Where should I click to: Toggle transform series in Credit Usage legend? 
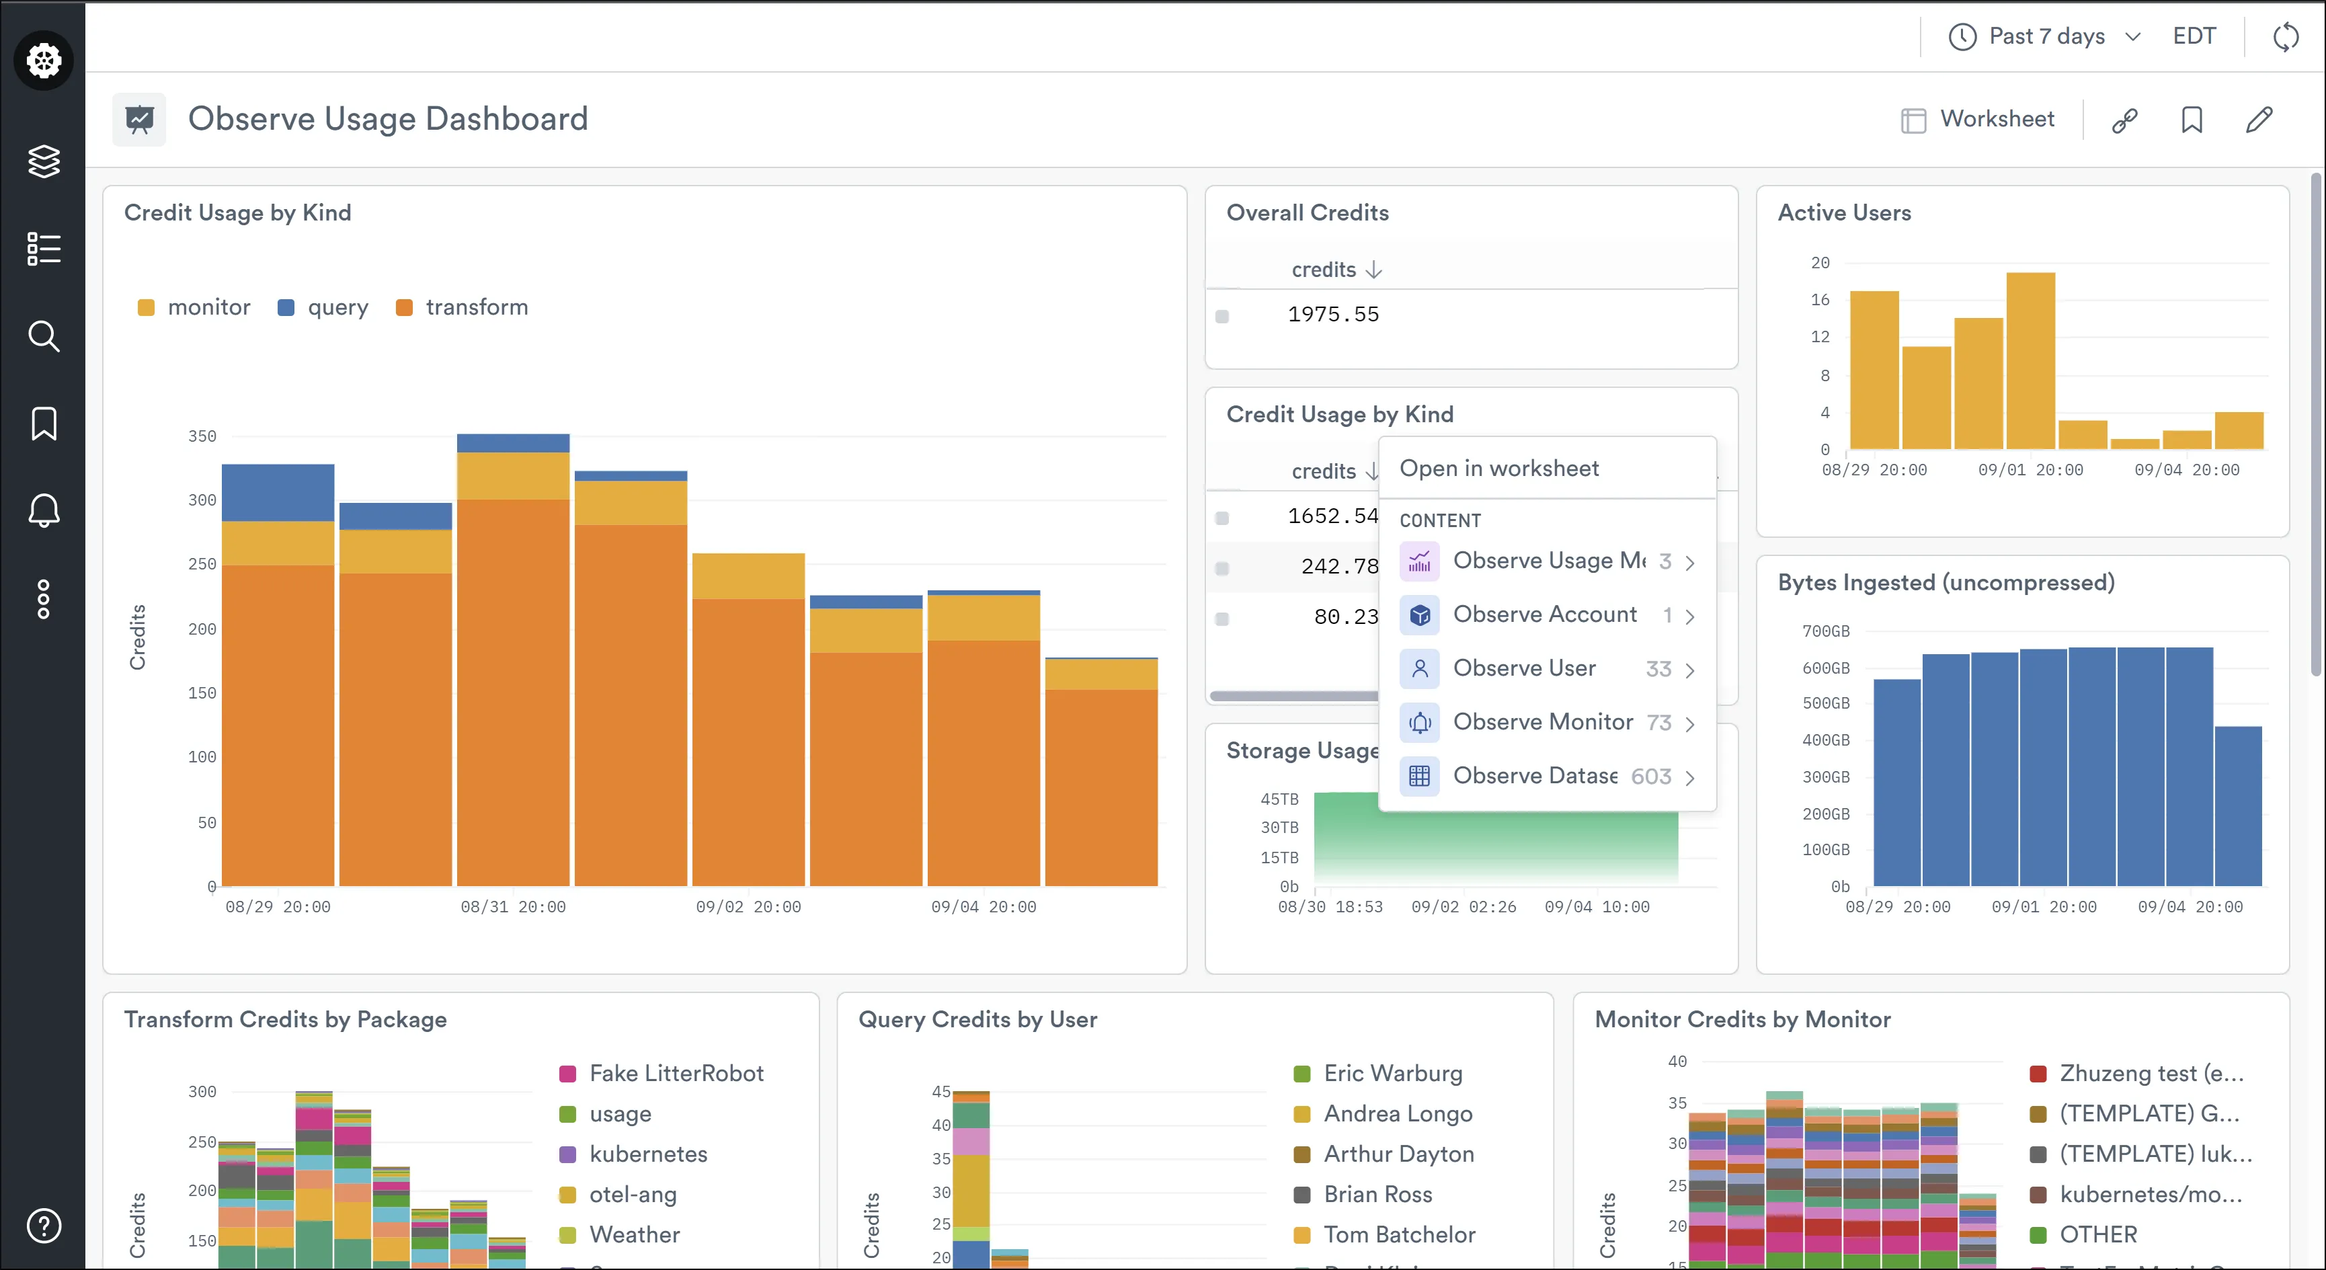(461, 307)
